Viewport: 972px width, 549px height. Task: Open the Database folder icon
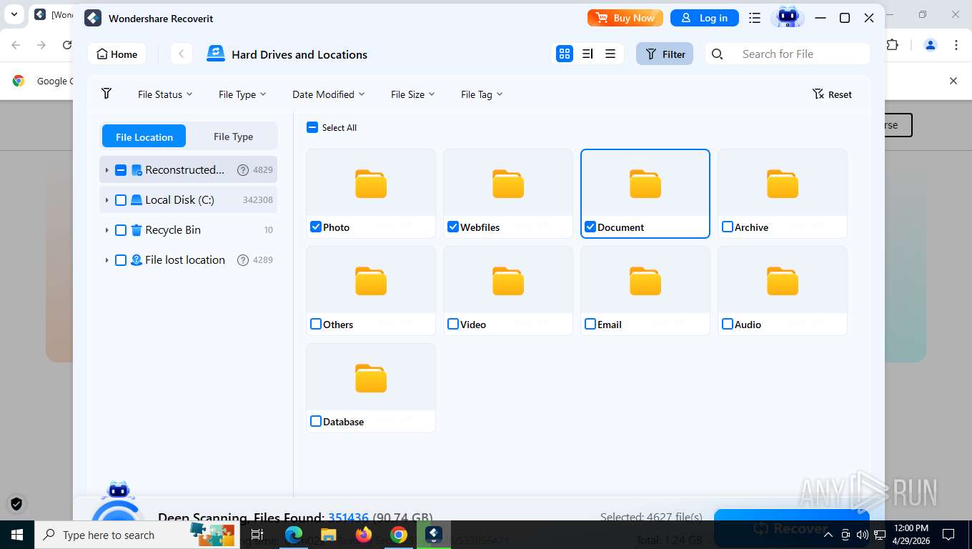(371, 378)
